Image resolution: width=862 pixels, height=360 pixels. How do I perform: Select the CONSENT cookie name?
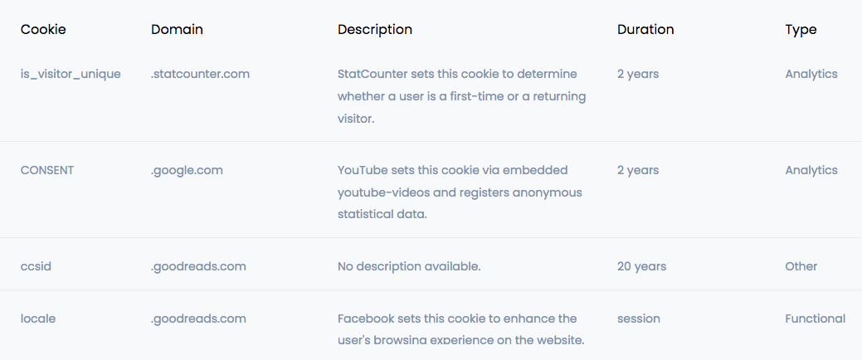[47, 170]
